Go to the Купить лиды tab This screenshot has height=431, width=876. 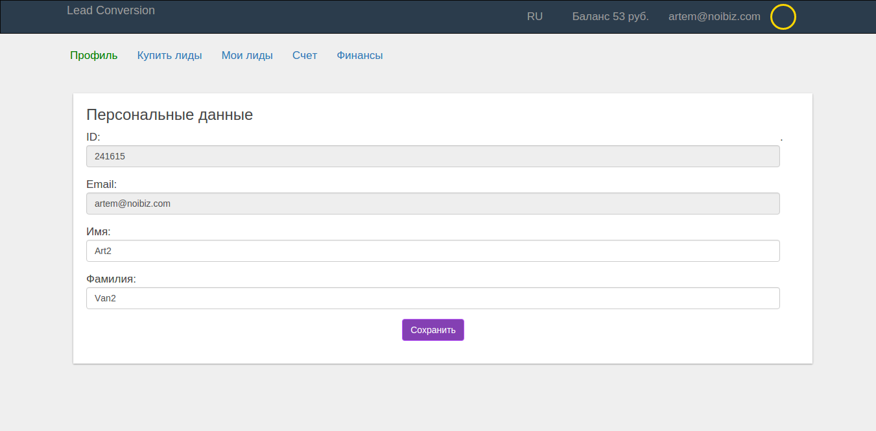(169, 56)
